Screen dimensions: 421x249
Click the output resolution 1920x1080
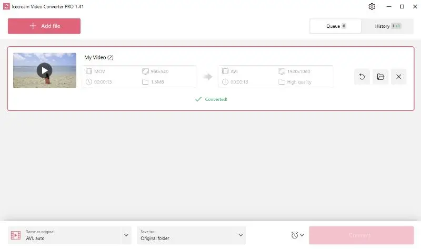tap(298, 71)
